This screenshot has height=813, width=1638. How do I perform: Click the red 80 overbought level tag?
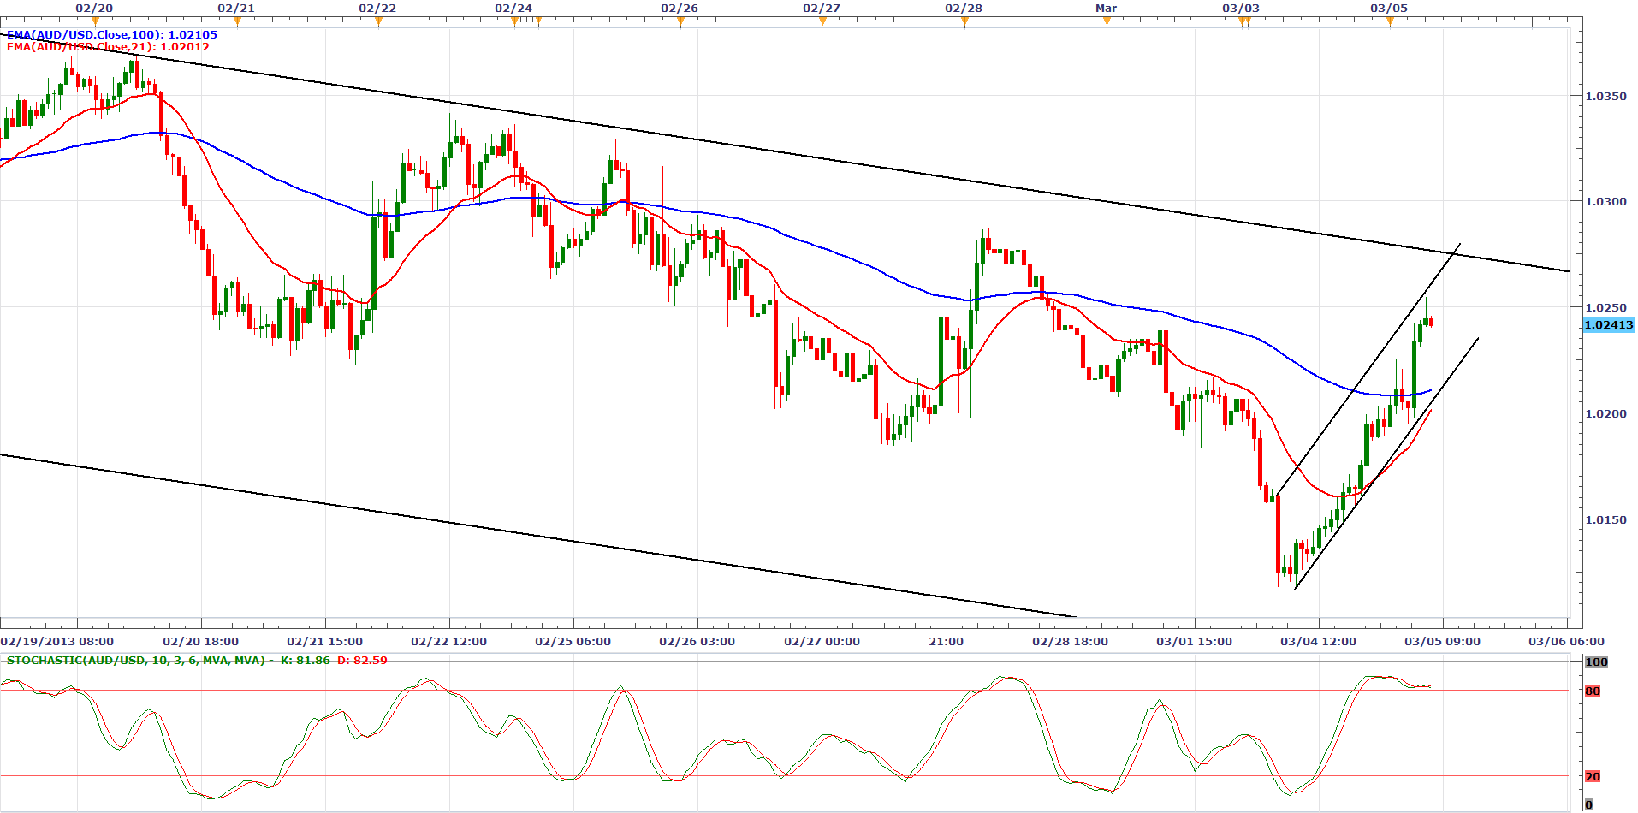click(1592, 691)
